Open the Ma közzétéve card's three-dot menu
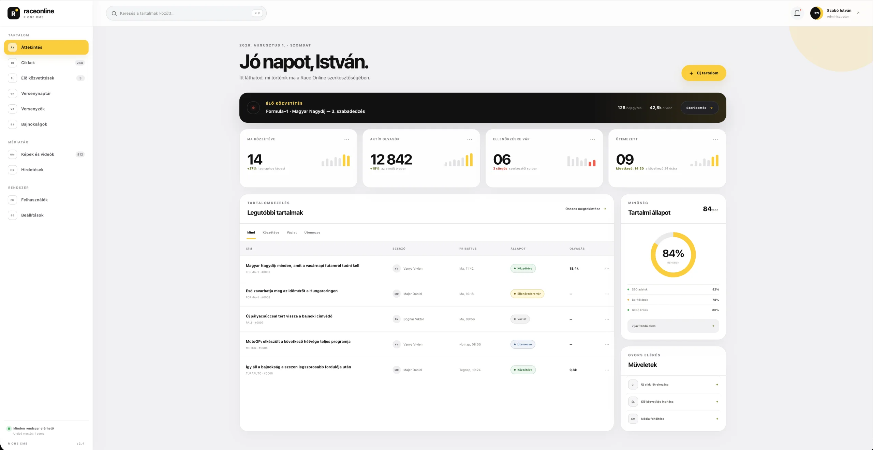This screenshot has width=873, height=450. pyautogui.click(x=346, y=139)
